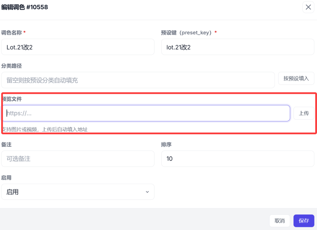Viewport: 317px width, 230px height.
Task: Click the 编辑调色 #10558 dialog title
Action: pyautogui.click(x=25, y=7)
